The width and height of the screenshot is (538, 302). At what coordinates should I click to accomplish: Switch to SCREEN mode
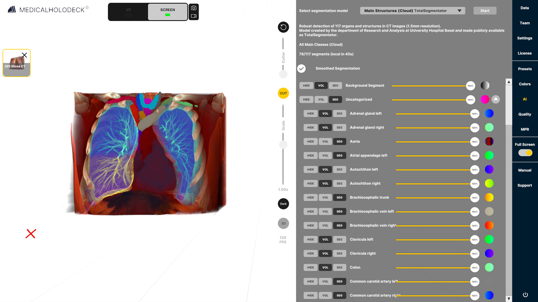pos(168,12)
